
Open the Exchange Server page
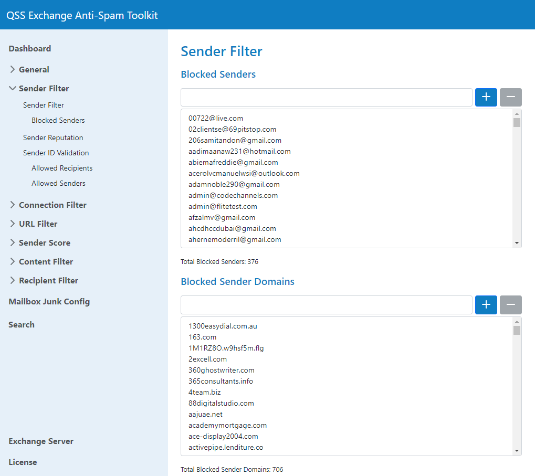pyautogui.click(x=41, y=441)
